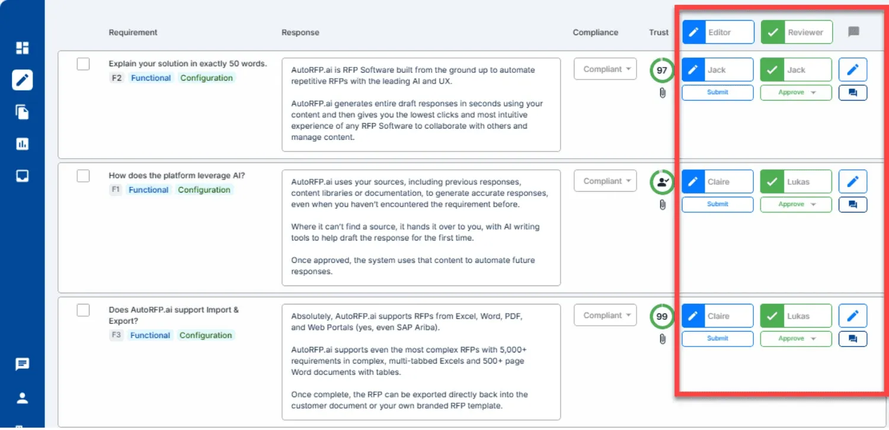Open comments button in 'Import & Export' row
The width and height of the screenshot is (889, 430).
(853, 339)
